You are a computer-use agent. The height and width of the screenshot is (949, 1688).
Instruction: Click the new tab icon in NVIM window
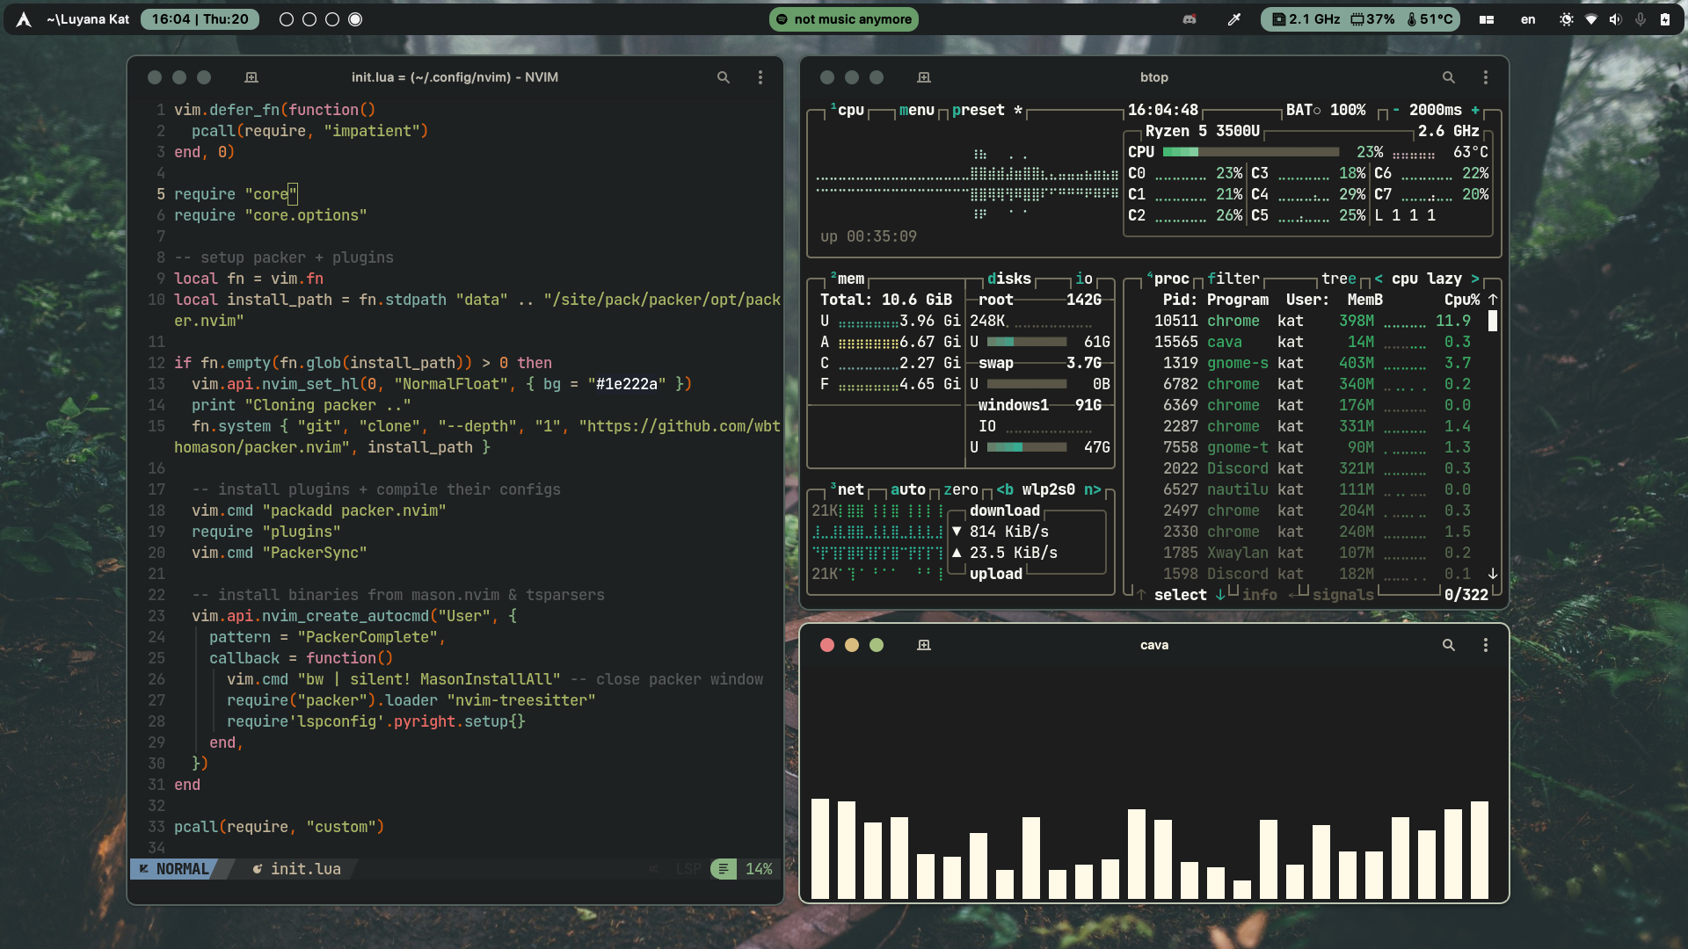pyautogui.click(x=251, y=77)
